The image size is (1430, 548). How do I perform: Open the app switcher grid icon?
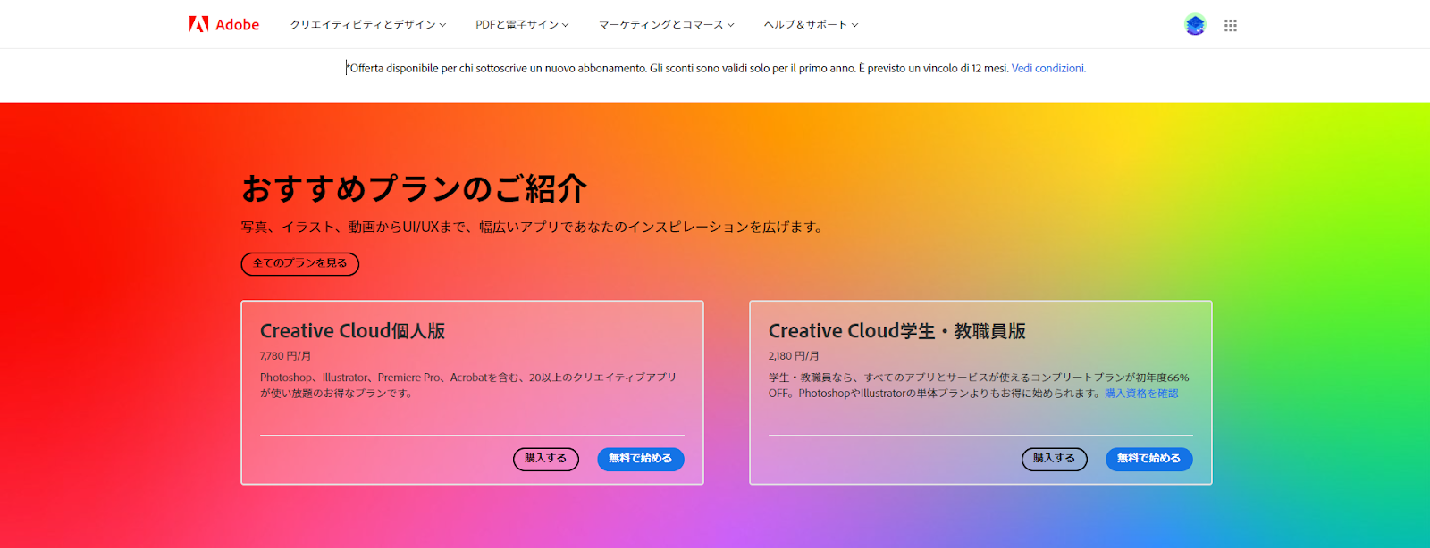point(1231,25)
